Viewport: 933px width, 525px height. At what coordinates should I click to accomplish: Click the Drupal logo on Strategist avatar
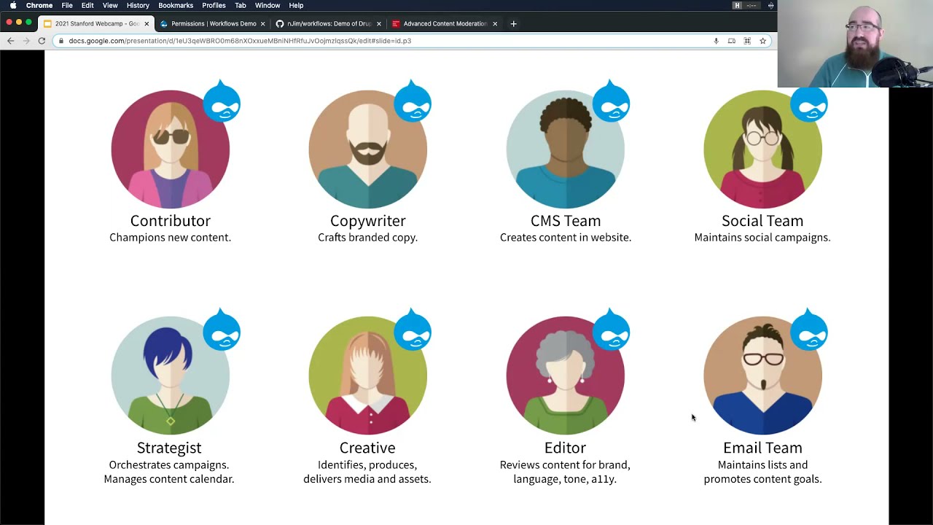tap(222, 329)
